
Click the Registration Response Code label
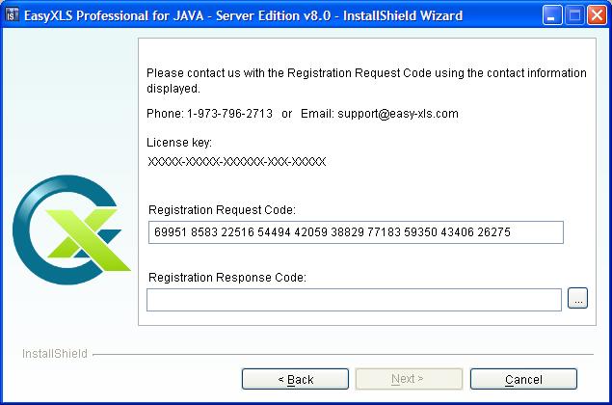coord(227,278)
